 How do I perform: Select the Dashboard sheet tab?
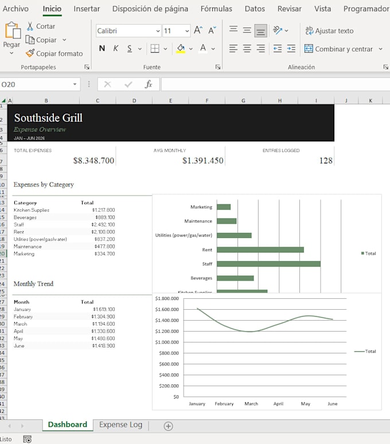click(x=68, y=424)
